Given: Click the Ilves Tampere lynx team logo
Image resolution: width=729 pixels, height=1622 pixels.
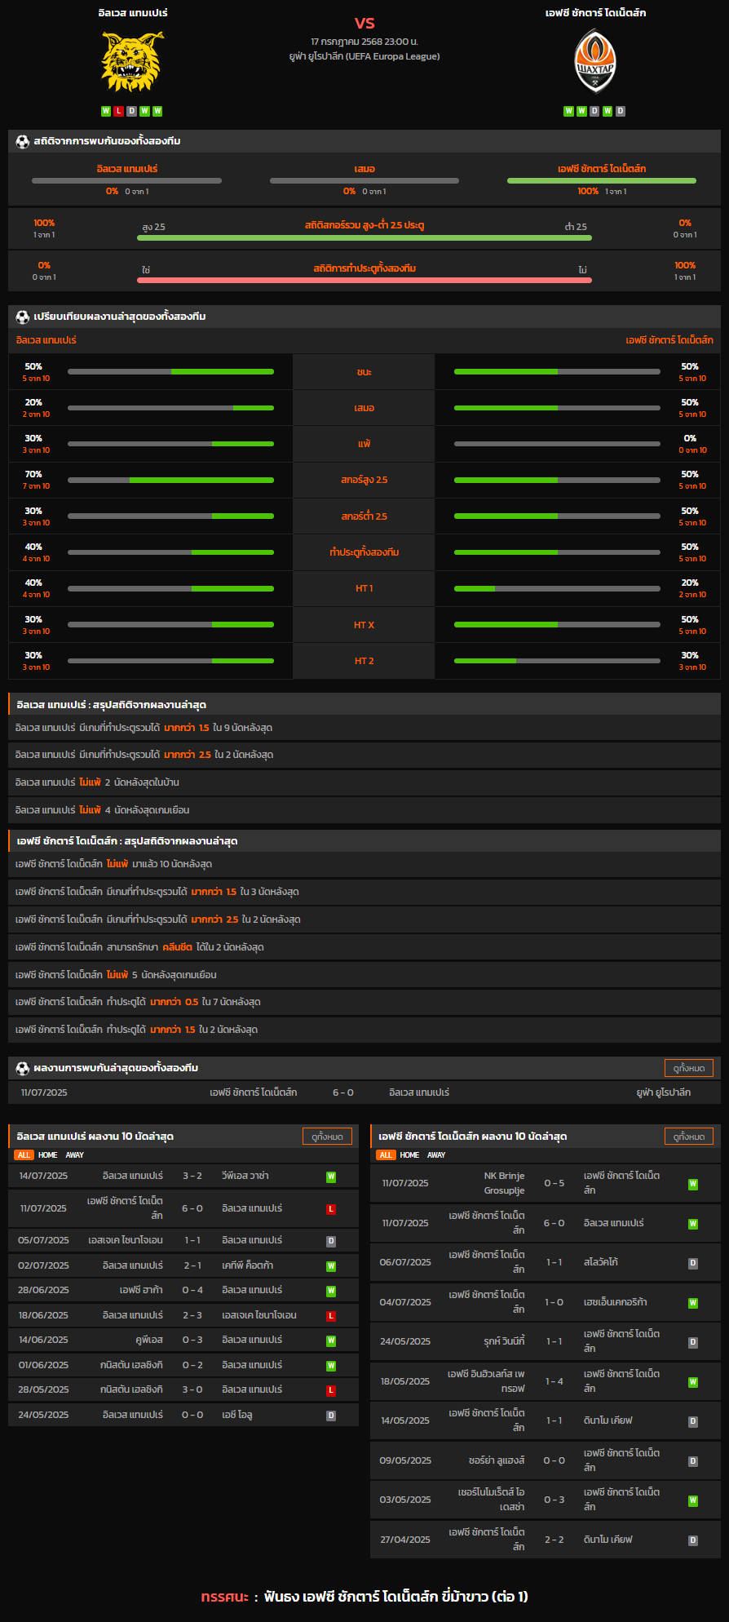Looking at the screenshot, I should [132, 61].
